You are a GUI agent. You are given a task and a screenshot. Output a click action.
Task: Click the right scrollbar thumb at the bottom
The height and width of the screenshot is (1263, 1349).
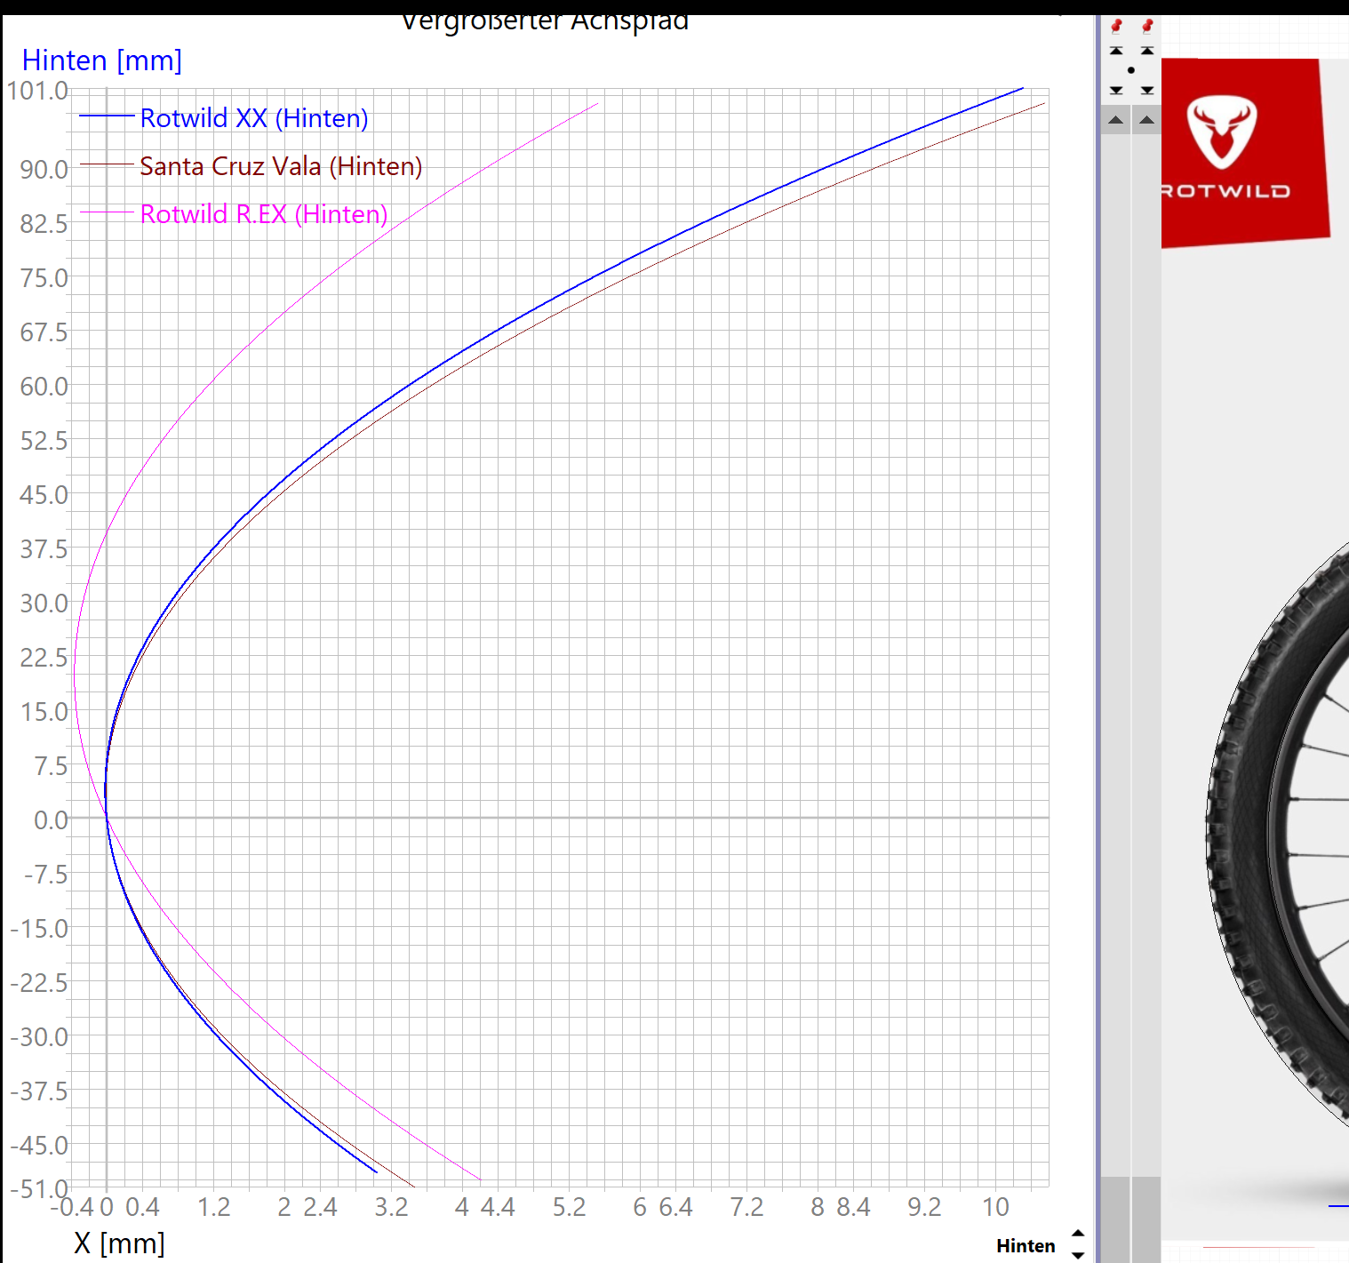(x=1147, y=1219)
